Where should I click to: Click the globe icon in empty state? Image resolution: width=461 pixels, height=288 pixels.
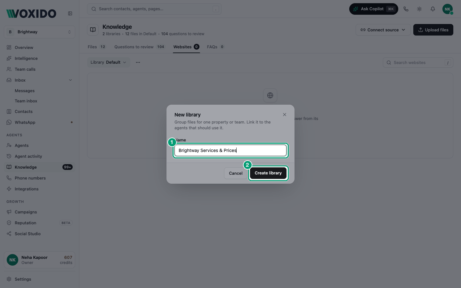(x=270, y=95)
